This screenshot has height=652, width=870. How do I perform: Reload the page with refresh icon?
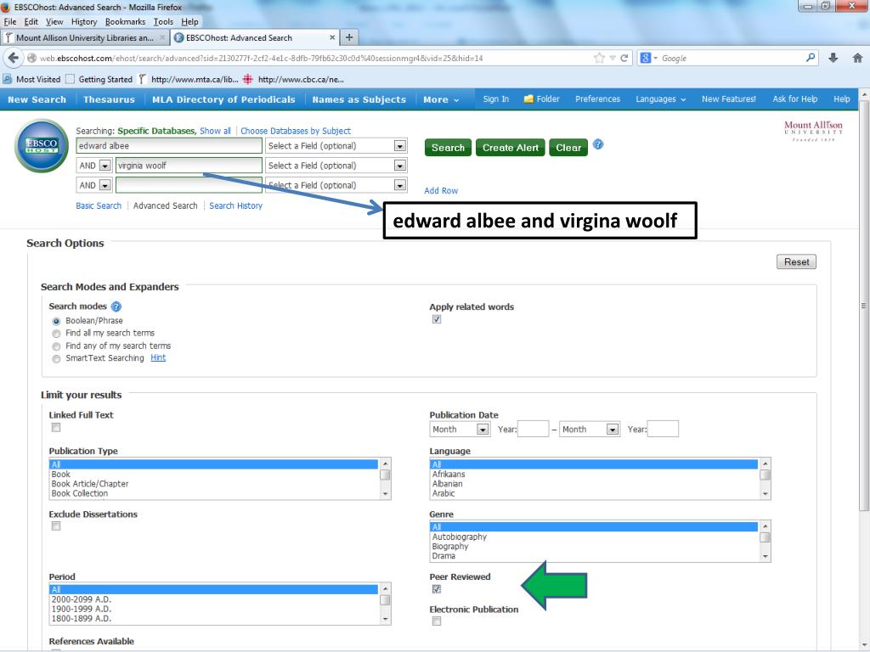pyautogui.click(x=624, y=59)
